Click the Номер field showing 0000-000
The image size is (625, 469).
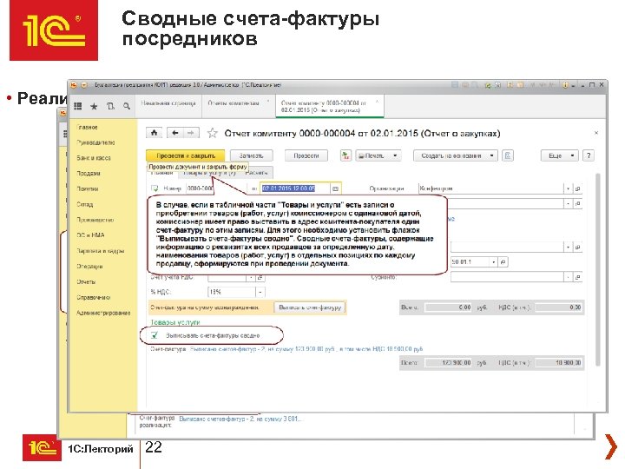(x=201, y=188)
